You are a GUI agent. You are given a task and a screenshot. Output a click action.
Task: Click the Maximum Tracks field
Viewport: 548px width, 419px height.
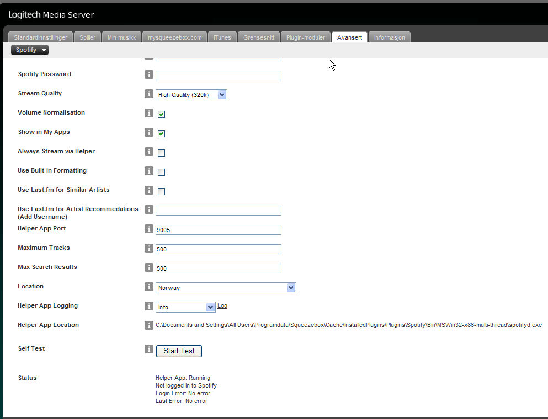tap(219, 249)
